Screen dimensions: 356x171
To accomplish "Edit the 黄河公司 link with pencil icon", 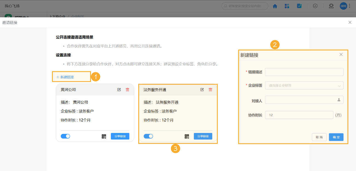I will 119,89.
